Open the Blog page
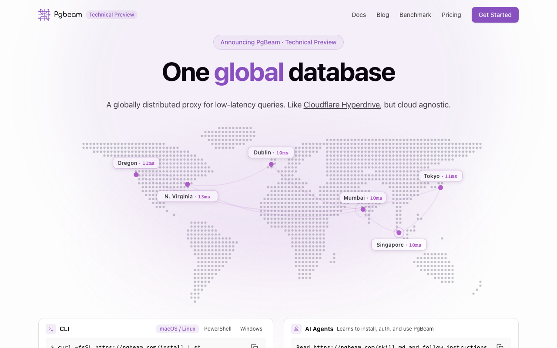 click(x=383, y=15)
